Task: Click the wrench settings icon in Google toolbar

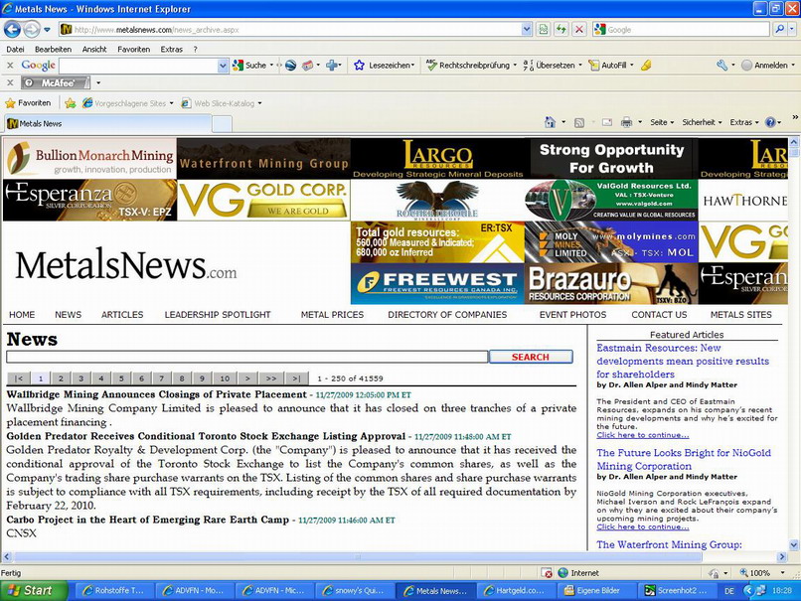Action: click(721, 66)
